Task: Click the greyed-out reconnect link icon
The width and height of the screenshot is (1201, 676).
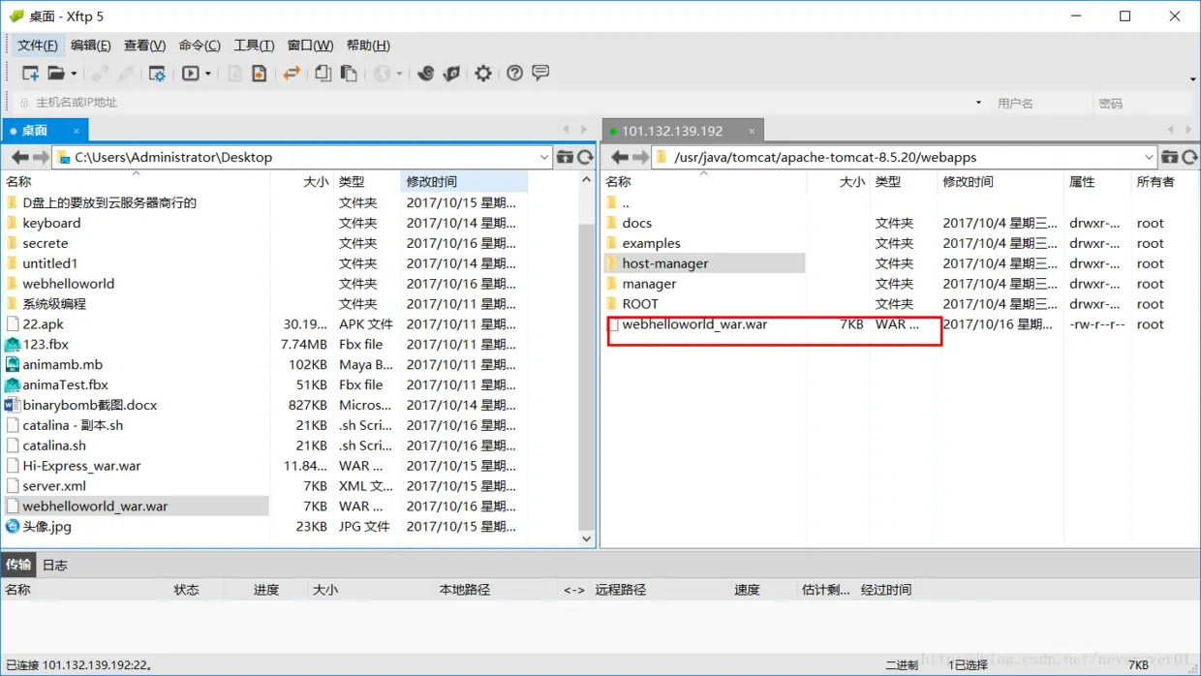Action: 100,74
